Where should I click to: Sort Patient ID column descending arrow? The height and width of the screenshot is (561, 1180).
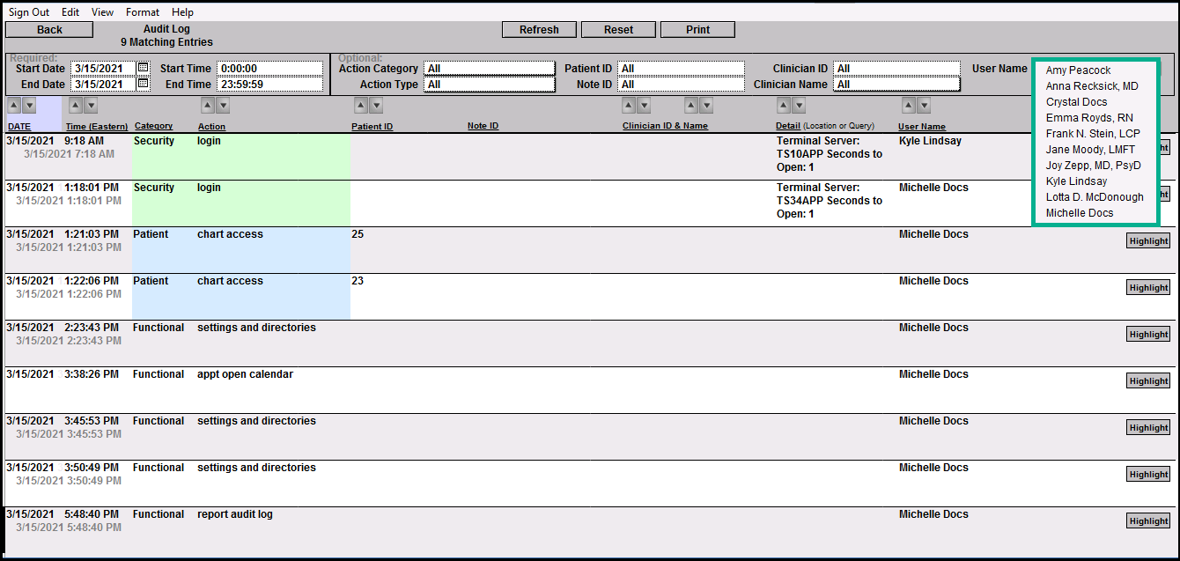coord(376,106)
